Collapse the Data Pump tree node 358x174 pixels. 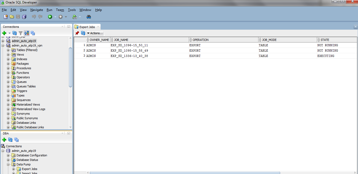click(x=8, y=164)
